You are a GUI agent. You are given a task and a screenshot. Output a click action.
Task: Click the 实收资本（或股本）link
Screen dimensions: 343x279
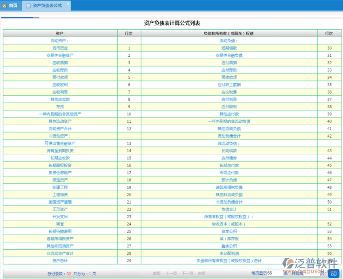tap(229, 224)
